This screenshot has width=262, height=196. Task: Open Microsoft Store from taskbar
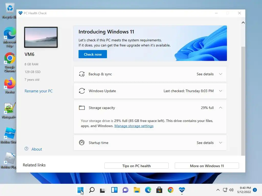coord(159,190)
